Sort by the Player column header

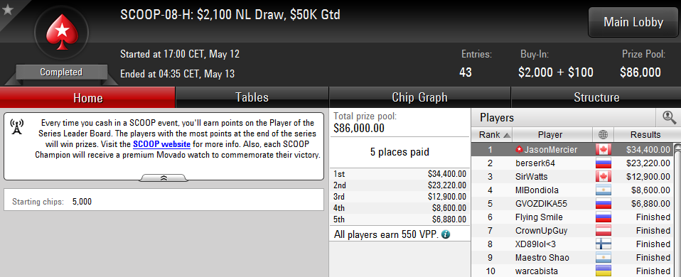pos(549,134)
